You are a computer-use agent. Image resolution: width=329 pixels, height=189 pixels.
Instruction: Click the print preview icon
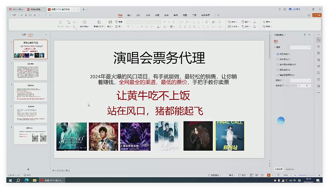pos(35,15)
